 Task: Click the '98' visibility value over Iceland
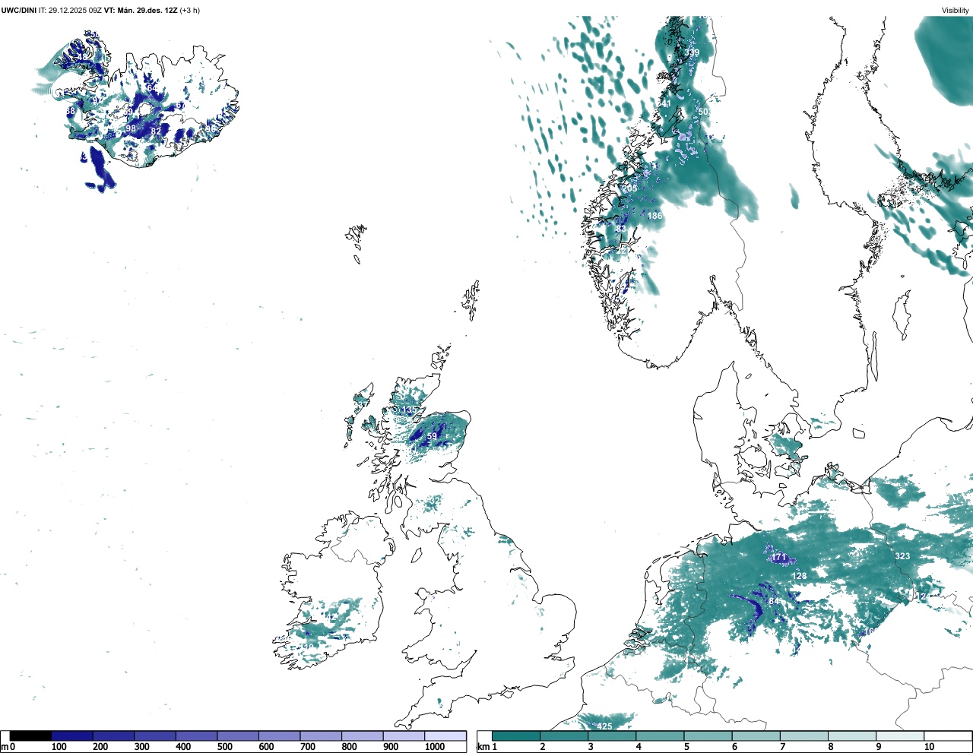131,128
